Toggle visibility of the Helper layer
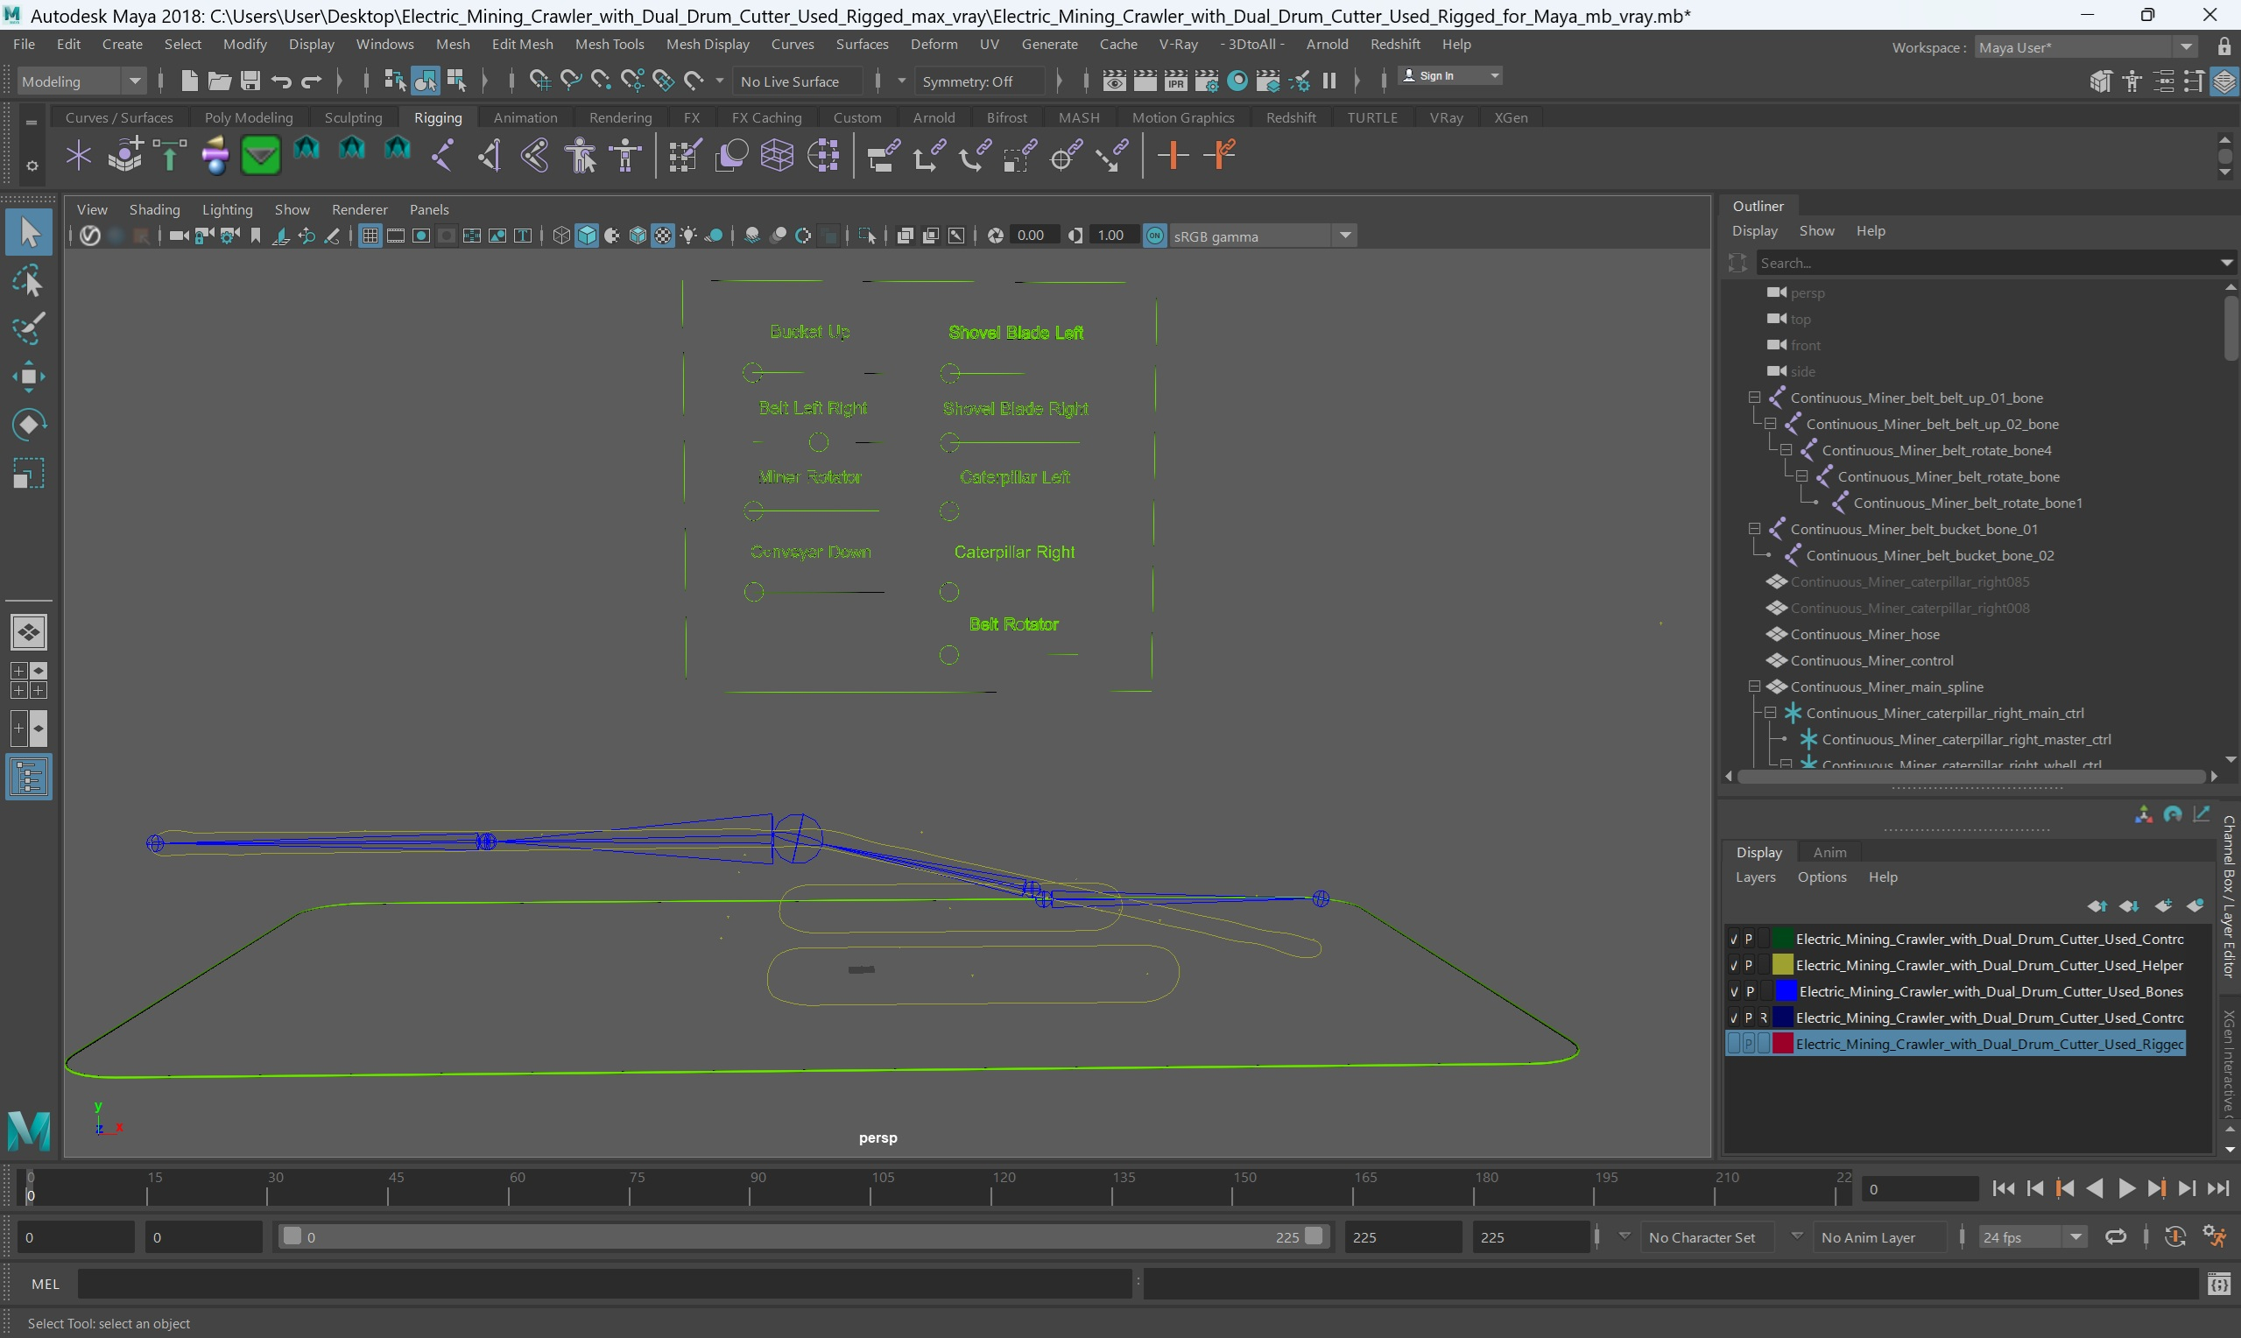 pyautogui.click(x=1733, y=965)
